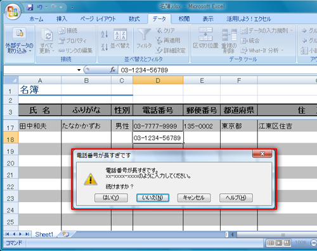Click the horizontal scrollbar left arrow

233,235
